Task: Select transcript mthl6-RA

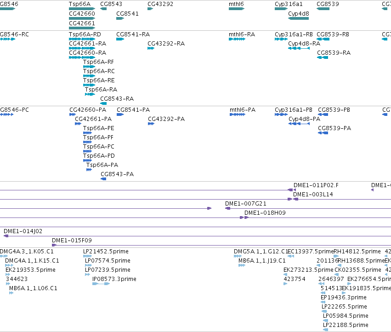Action: tap(237, 39)
